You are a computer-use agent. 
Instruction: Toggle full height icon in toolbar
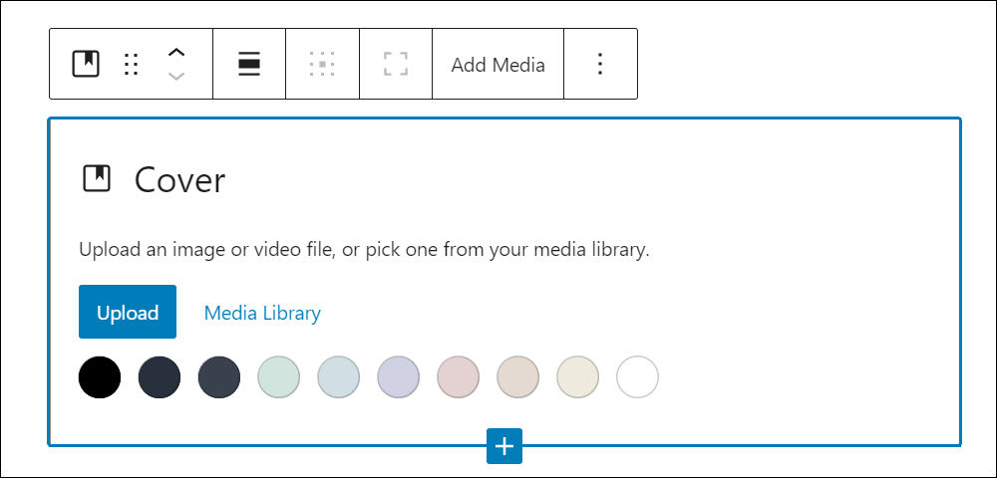[x=396, y=64]
